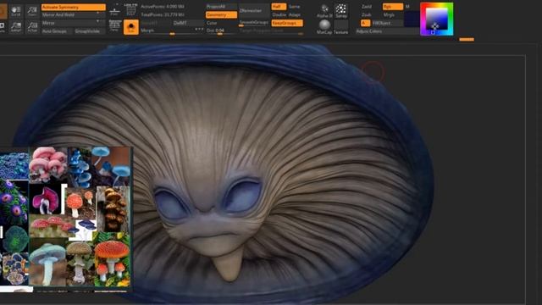Pick a hue in the color picker square
Image resolution: width=542 pixels, height=305 pixels.
[x=437, y=19]
